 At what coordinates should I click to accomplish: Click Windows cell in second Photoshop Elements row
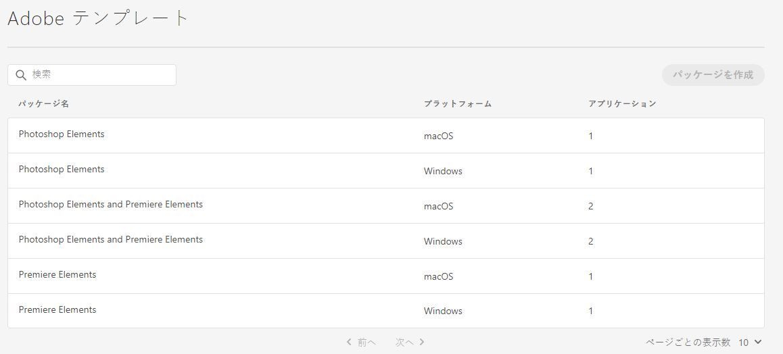[443, 171]
